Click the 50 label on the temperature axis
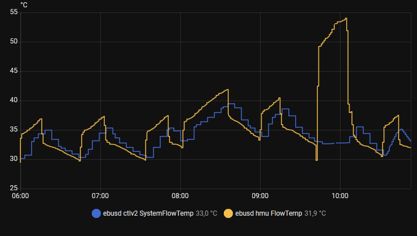Image resolution: width=417 pixels, height=236 pixels. tap(14, 42)
